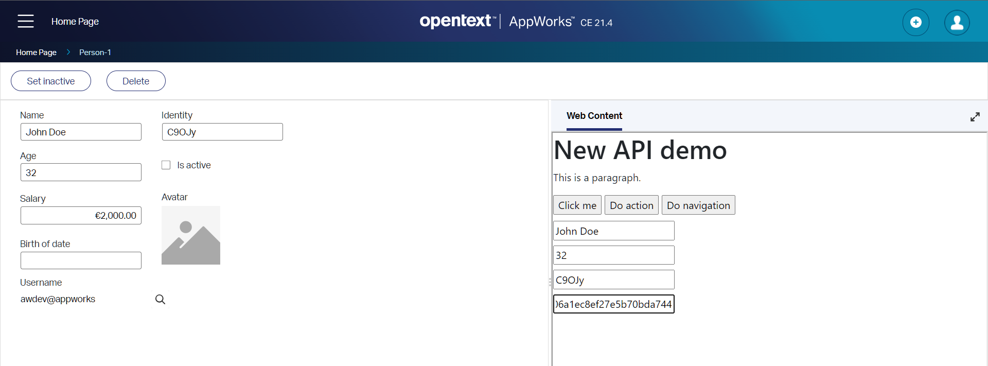
Task: Click the Click me button
Action: [x=577, y=205]
